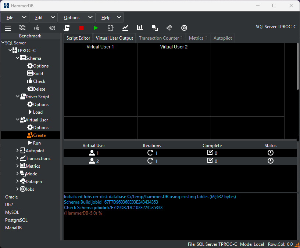Viewport: 300px width, 248px height.
Task: Expand the Autopilot tree node
Action: 17,150
